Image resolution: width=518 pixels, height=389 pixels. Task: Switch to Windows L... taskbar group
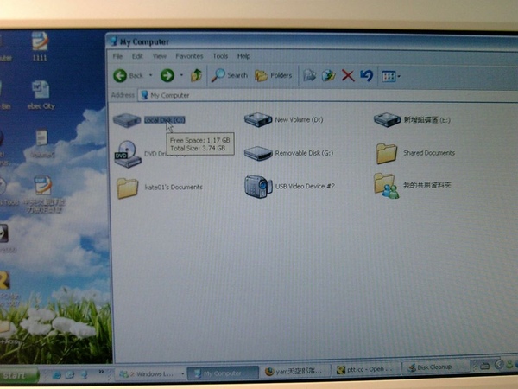point(151,374)
